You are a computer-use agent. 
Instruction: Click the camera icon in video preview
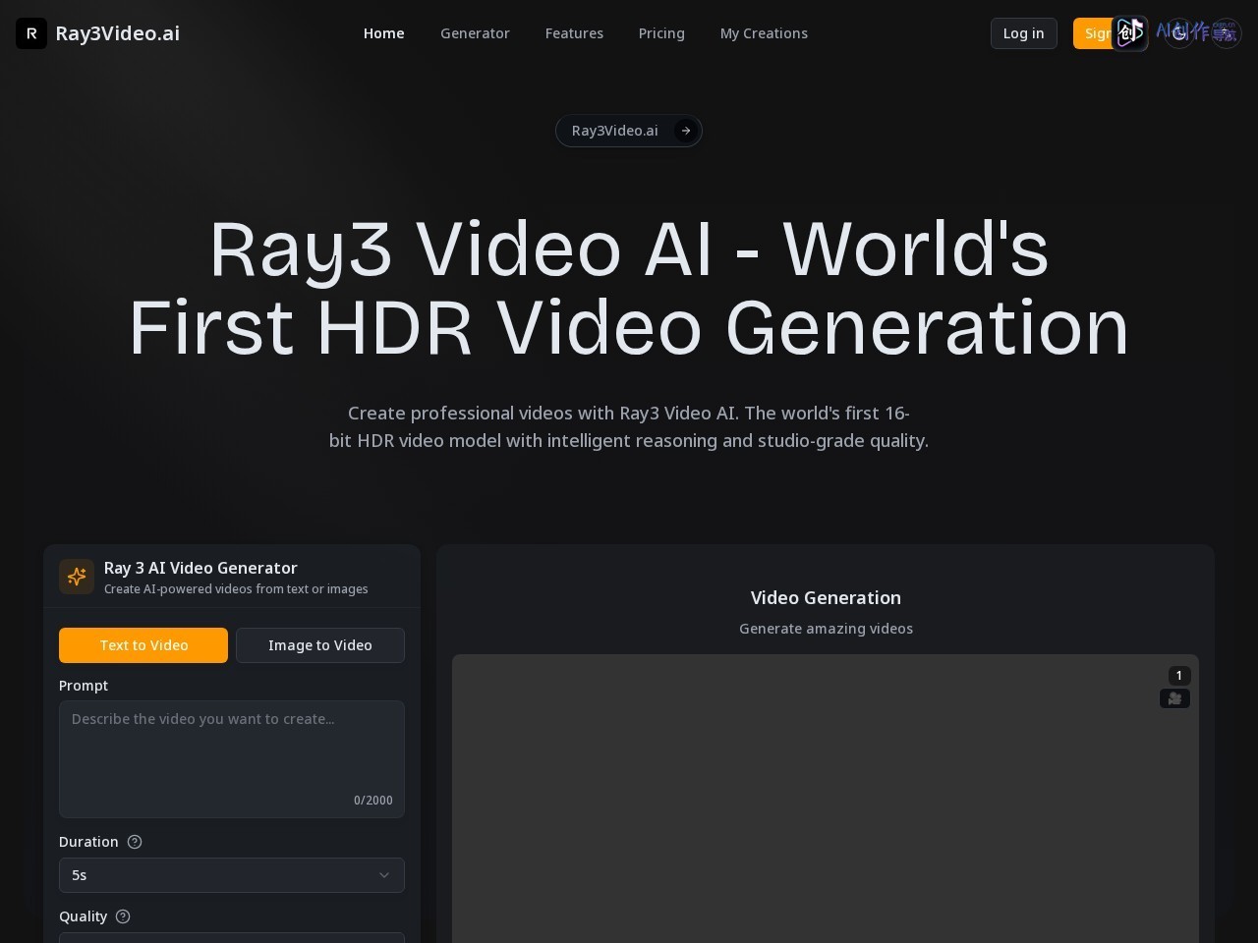(x=1174, y=698)
